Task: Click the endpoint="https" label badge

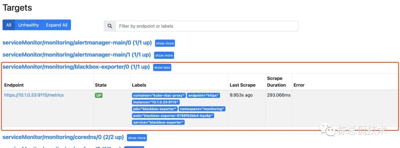Action: click(203, 95)
